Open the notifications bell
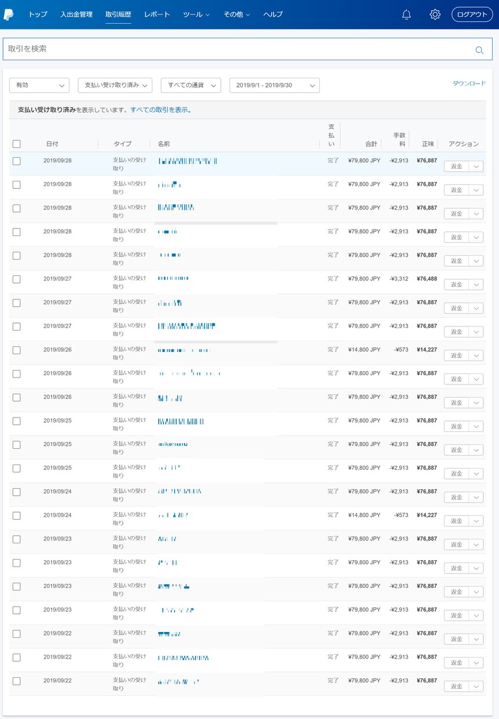This screenshot has height=719, width=499. pyautogui.click(x=406, y=14)
